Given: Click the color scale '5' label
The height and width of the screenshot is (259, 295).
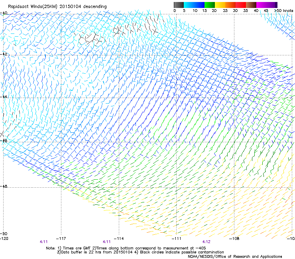Looking at the screenshot, I should click(184, 11).
